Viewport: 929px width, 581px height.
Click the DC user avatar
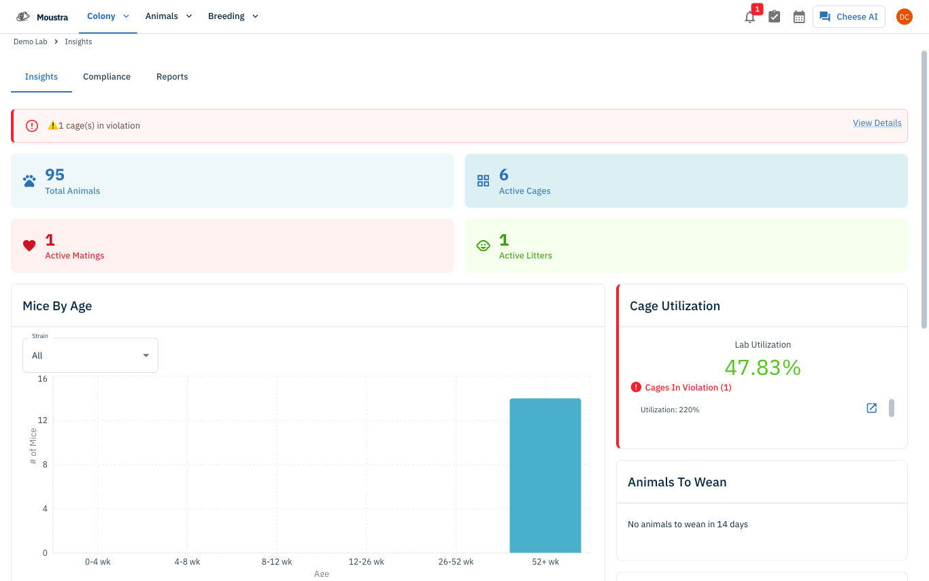point(905,17)
